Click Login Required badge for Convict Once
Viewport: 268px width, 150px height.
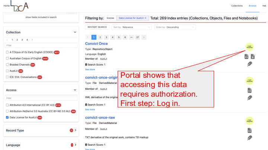click(x=249, y=47)
